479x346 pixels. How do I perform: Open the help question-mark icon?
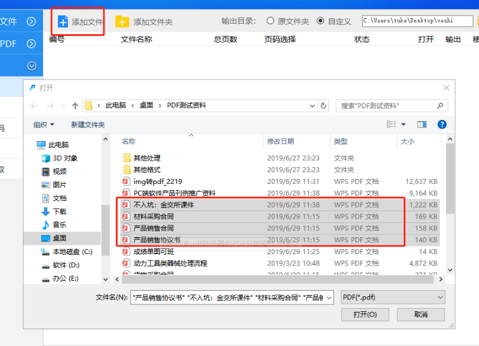442,124
